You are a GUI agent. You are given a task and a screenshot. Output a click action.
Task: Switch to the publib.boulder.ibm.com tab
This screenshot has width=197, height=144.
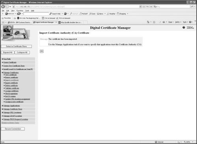point(70,22)
